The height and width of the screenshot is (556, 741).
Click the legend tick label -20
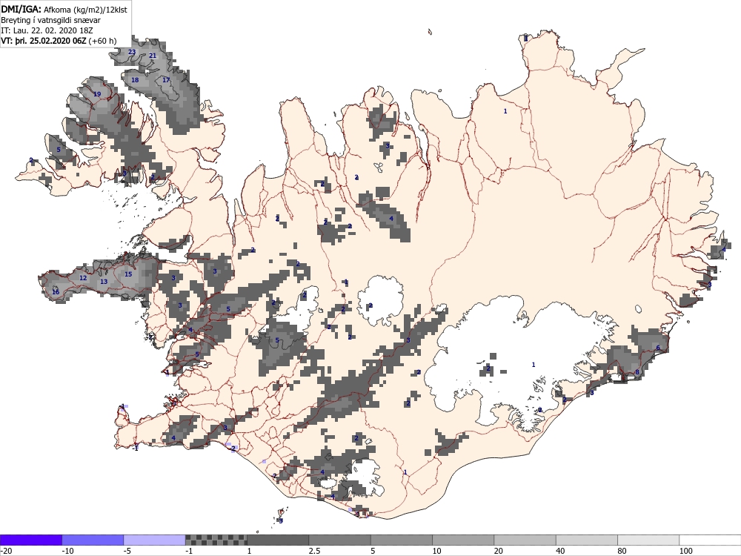click(x=6, y=551)
